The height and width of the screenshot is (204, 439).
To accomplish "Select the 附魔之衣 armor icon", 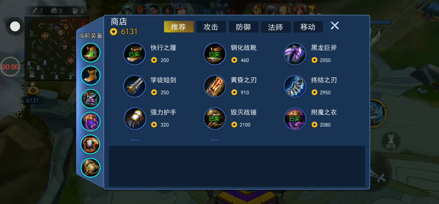I will pos(295,118).
